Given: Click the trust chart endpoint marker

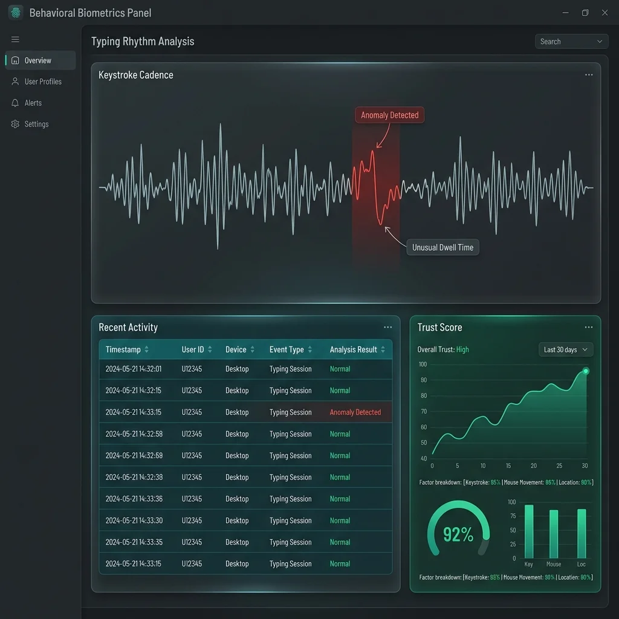Looking at the screenshot, I should tap(586, 371).
